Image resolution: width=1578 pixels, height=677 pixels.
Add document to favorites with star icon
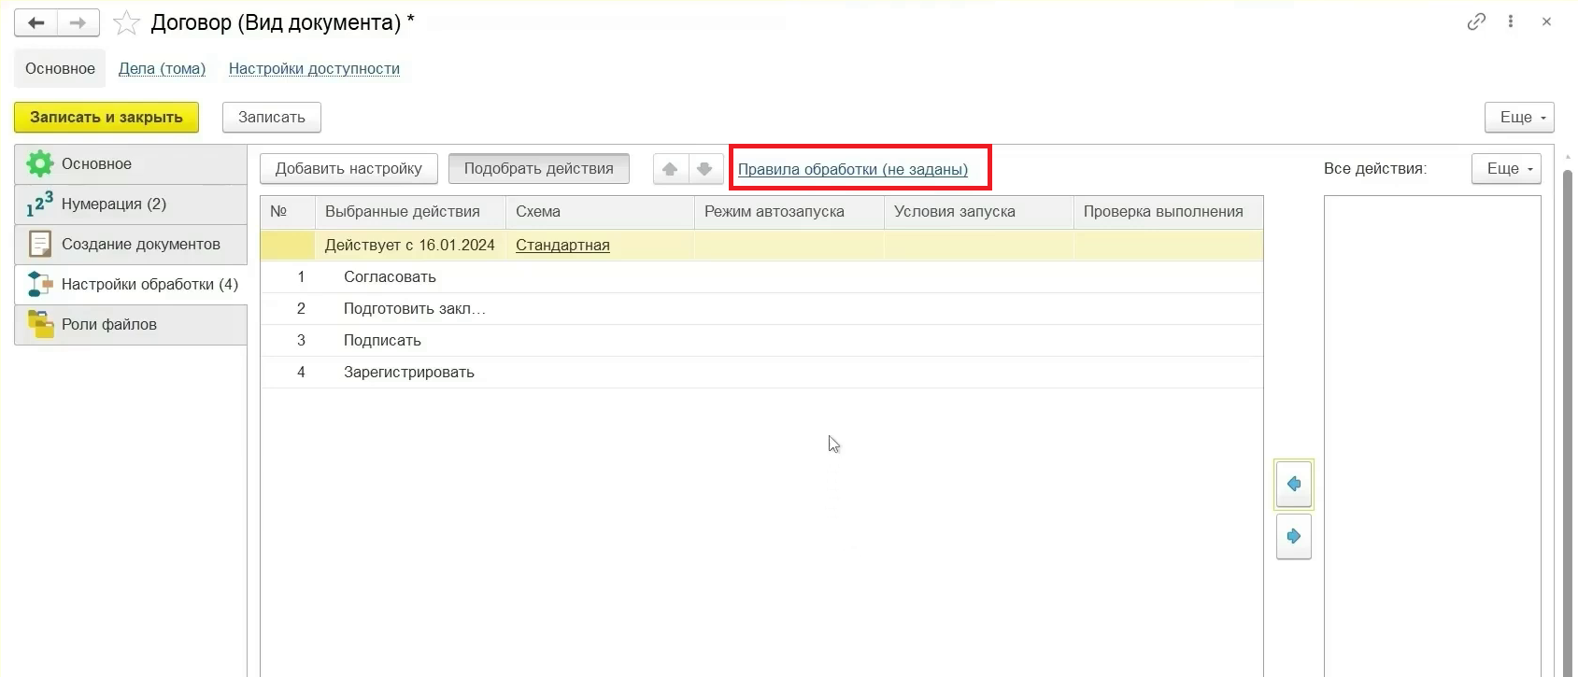click(x=126, y=22)
